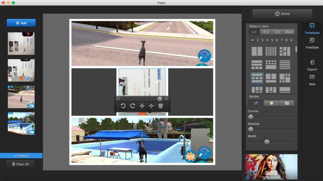Delete photo from cell with trash icon
This screenshot has height=181, width=323.
coord(161,106)
